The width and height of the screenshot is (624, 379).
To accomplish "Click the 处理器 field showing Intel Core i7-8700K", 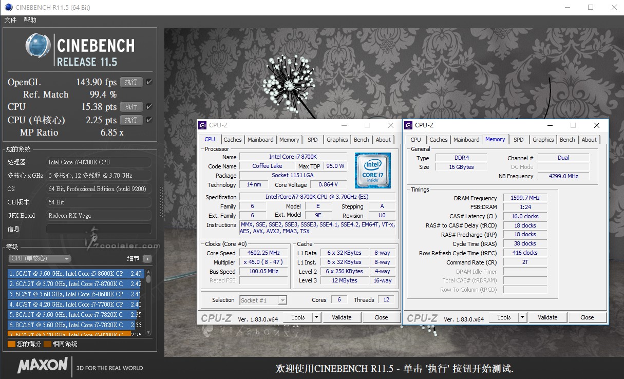I will pyautogui.click(x=99, y=162).
